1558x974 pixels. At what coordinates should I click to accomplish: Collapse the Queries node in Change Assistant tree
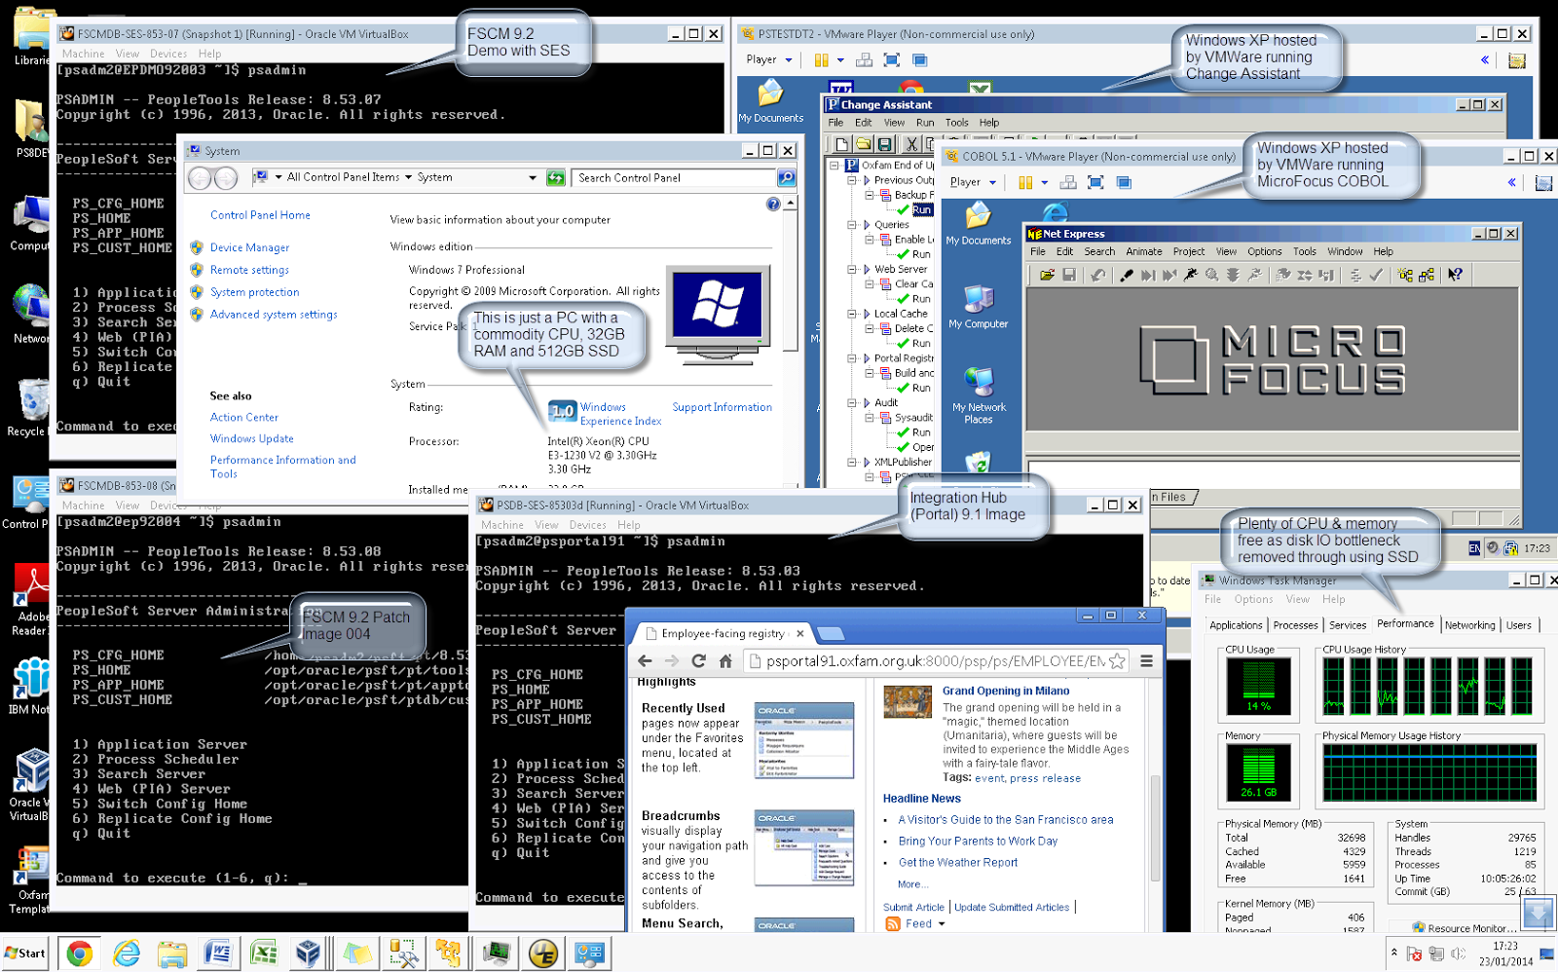(852, 225)
